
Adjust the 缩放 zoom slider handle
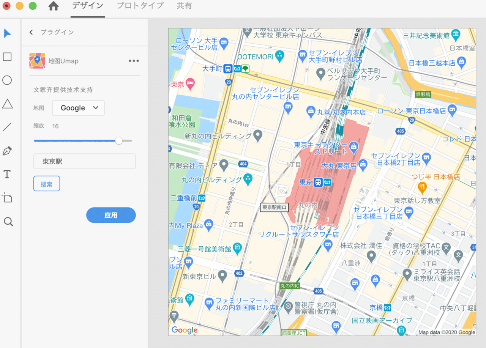(119, 140)
